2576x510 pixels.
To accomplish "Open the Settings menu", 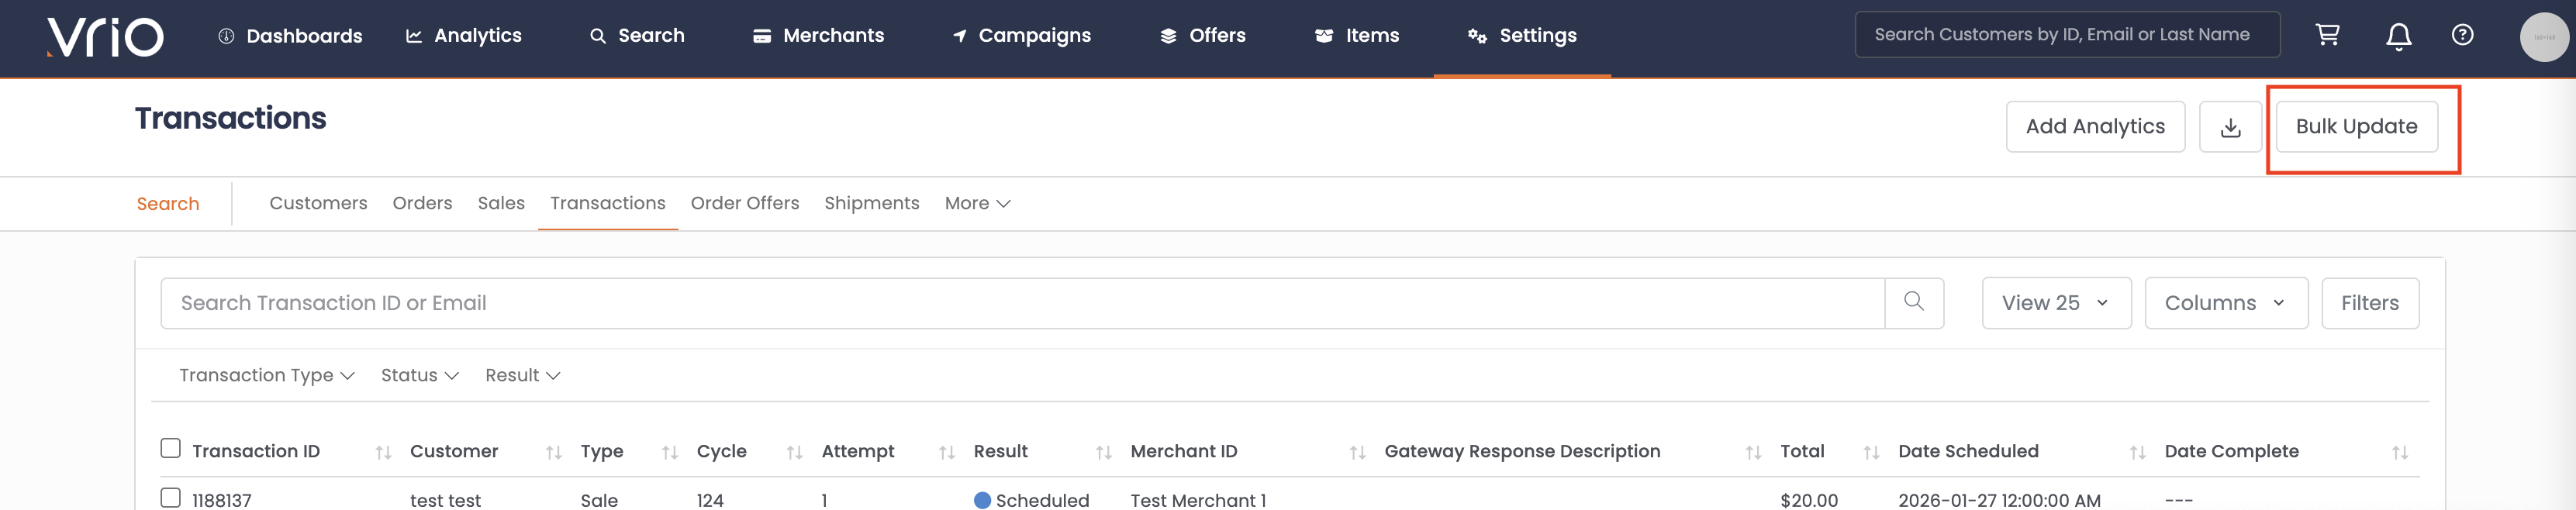I will pos(1522,36).
